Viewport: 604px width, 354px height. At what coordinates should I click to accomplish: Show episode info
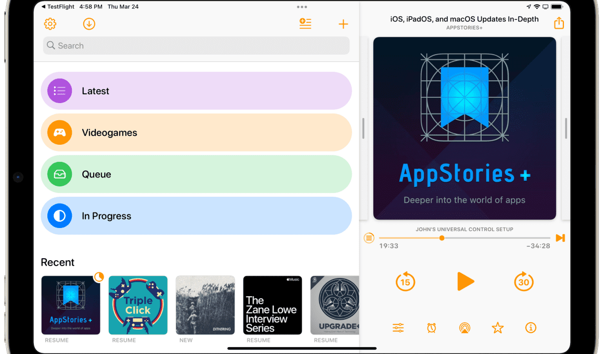(531, 328)
